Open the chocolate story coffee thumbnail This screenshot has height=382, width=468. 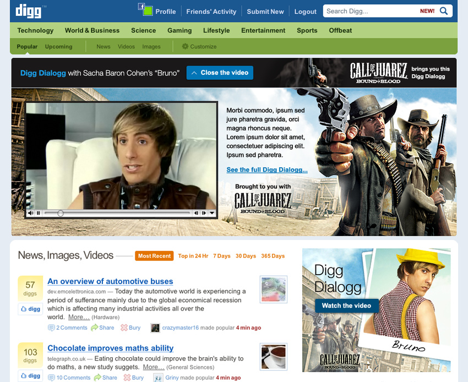click(274, 357)
